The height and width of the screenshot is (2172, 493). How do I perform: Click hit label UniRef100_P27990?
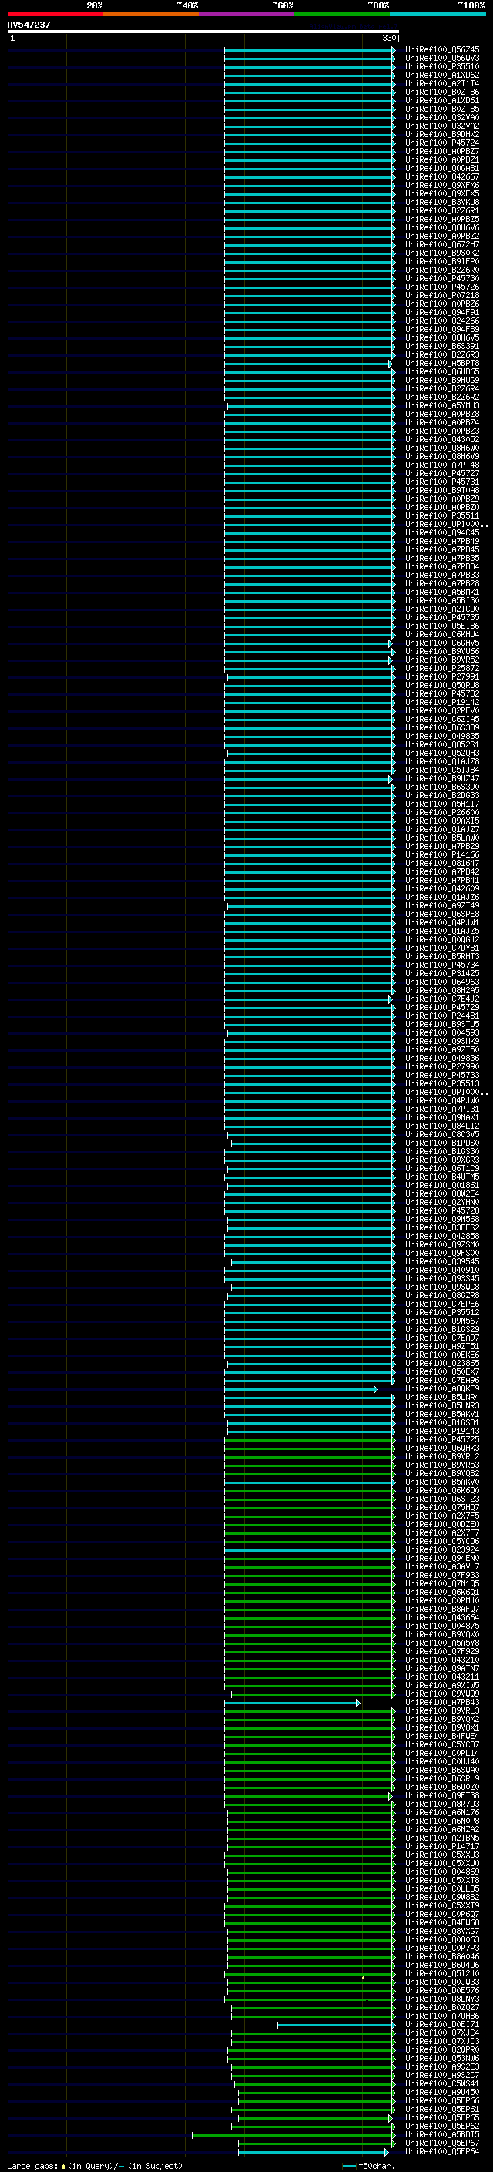(441, 1067)
